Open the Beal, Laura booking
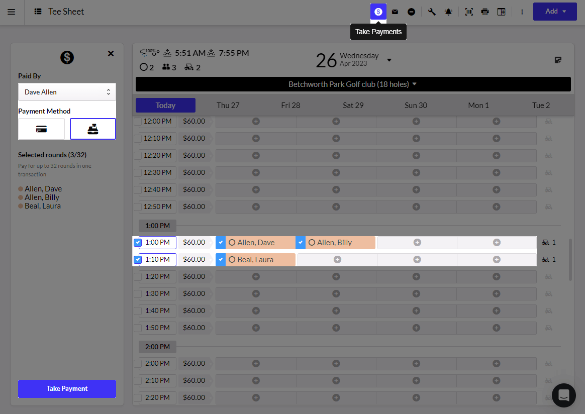This screenshot has width=585, height=414. 260,260
